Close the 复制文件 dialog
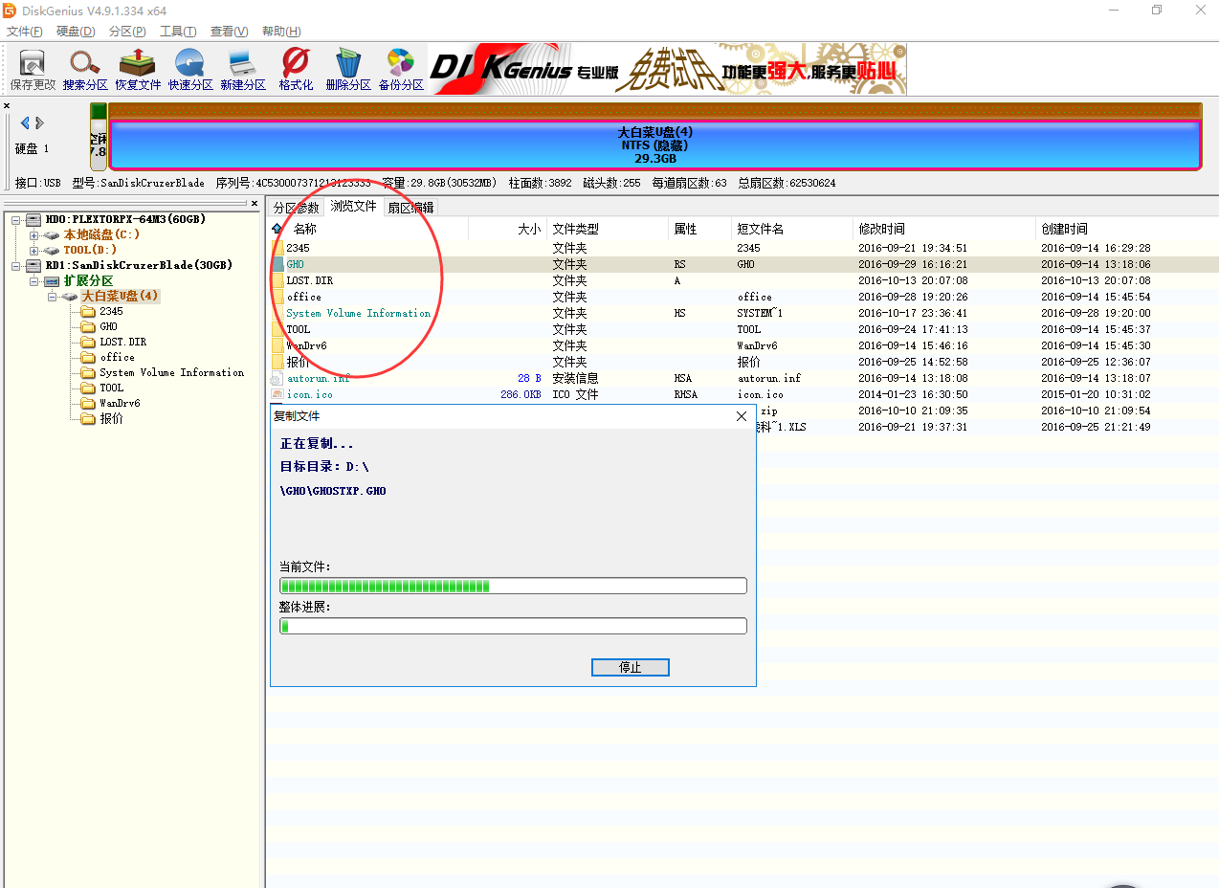The height and width of the screenshot is (888, 1219). pos(741,416)
